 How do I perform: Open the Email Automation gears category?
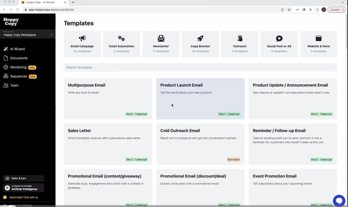coord(121,44)
